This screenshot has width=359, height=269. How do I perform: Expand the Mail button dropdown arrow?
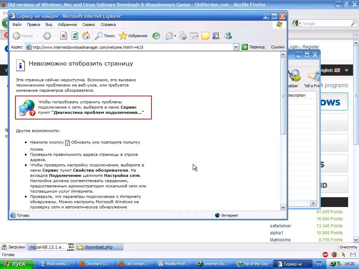click(175, 36)
